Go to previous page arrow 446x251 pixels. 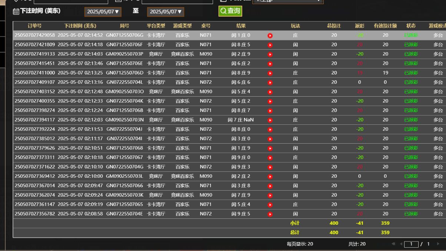coord(401,244)
